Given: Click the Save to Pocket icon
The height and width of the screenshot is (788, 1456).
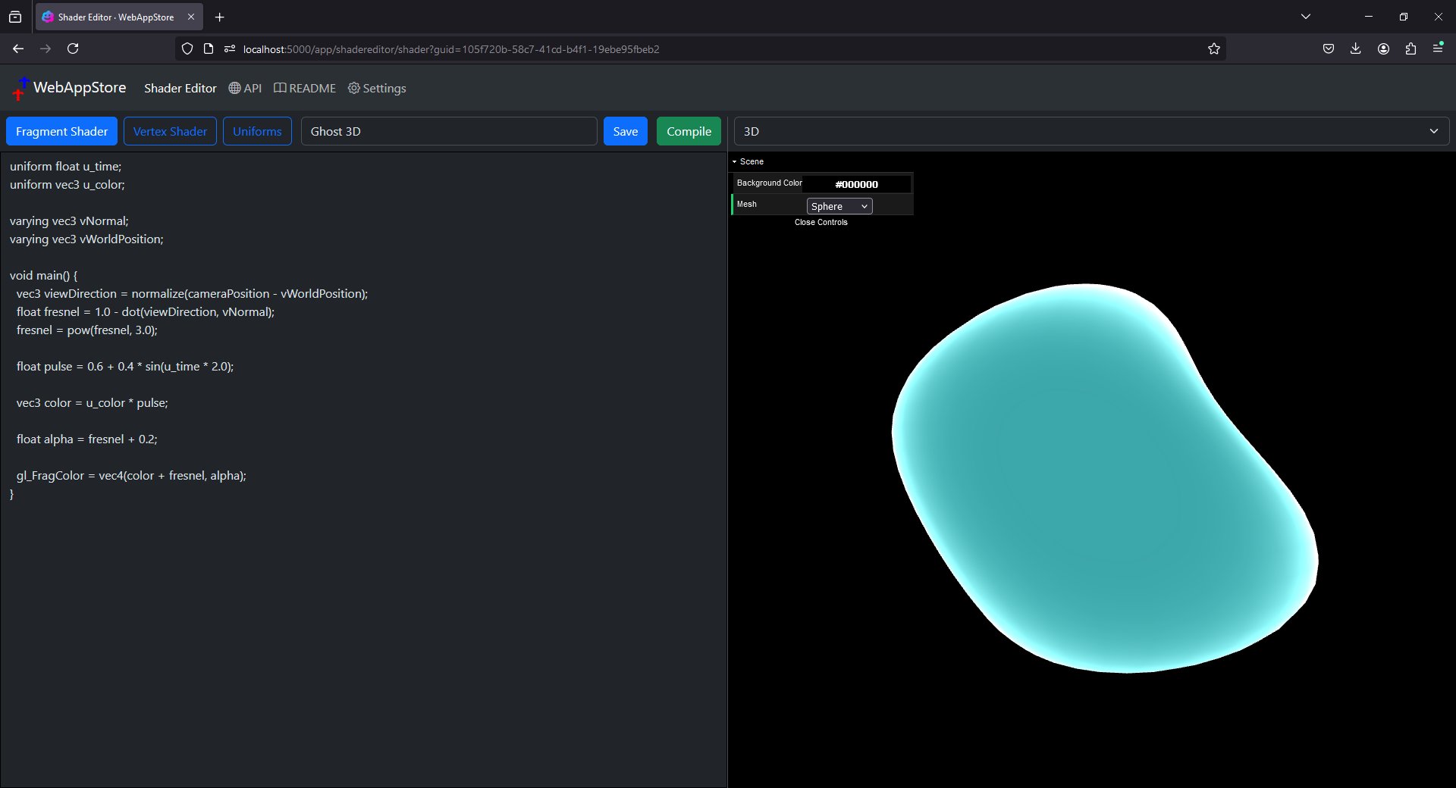Looking at the screenshot, I should pyautogui.click(x=1328, y=48).
